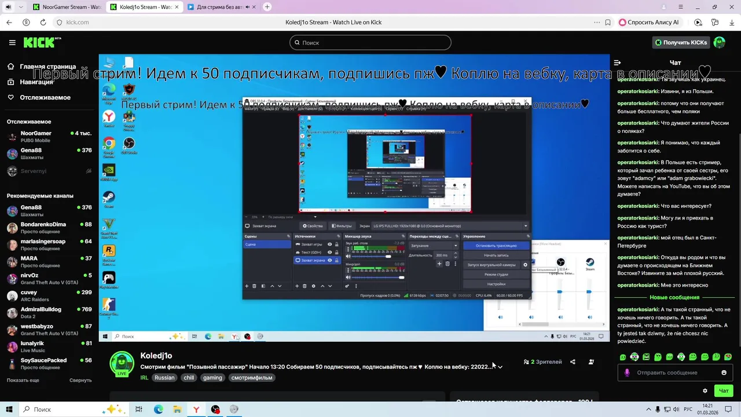Viewport: 741px width, 417px height.
Task: Open chat settings gear
Action: [705, 391]
